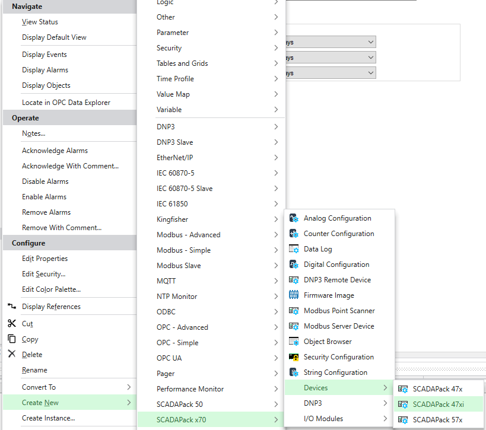Image resolution: width=486 pixels, height=430 pixels.
Task: Choose Acknowledge With Comment
Action: 71,166
